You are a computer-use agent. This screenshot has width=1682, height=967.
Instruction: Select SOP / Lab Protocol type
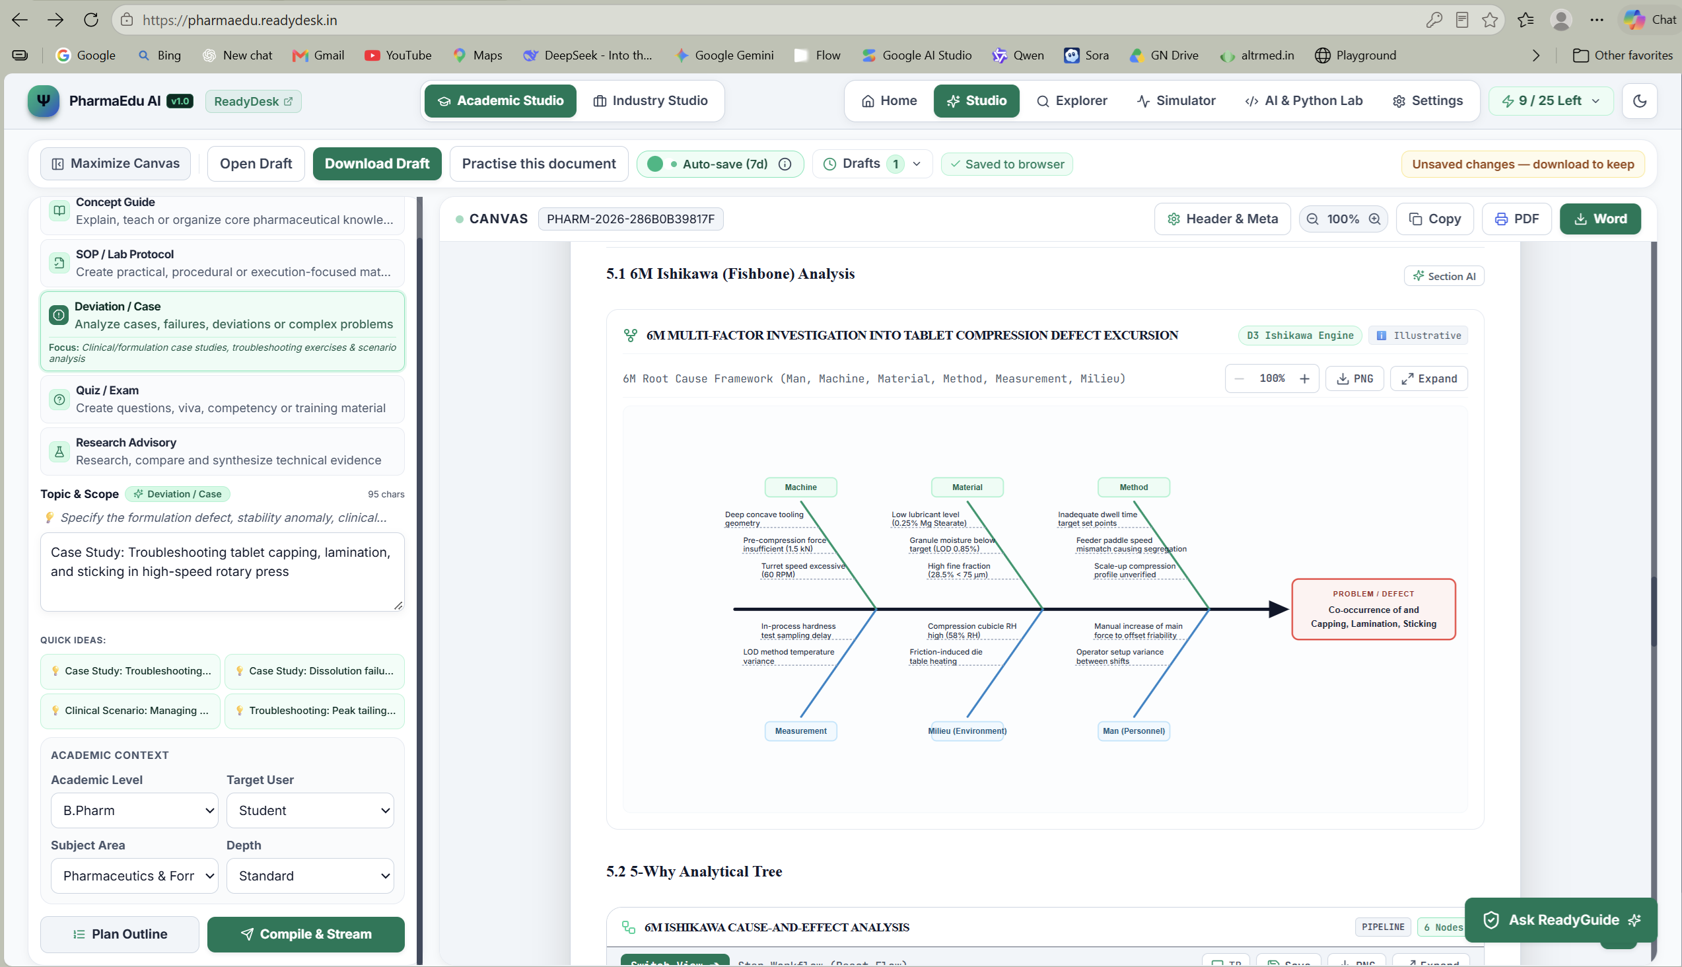coord(222,264)
